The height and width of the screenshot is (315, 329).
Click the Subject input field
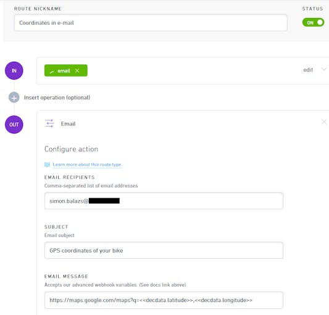[164, 251]
